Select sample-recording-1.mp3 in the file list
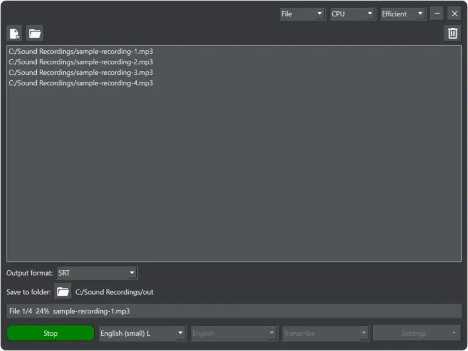The image size is (468, 351). click(x=233, y=51)
